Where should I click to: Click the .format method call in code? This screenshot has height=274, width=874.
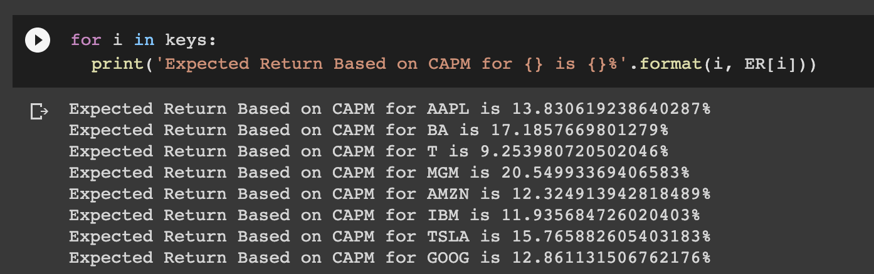pyautogui.click(x=665, y=64)
